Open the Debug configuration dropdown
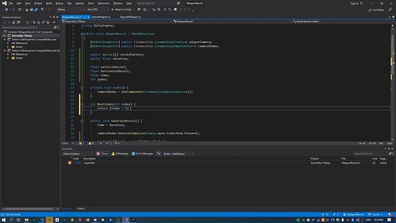This screenshot has width=396, height=223. point(71,10)
